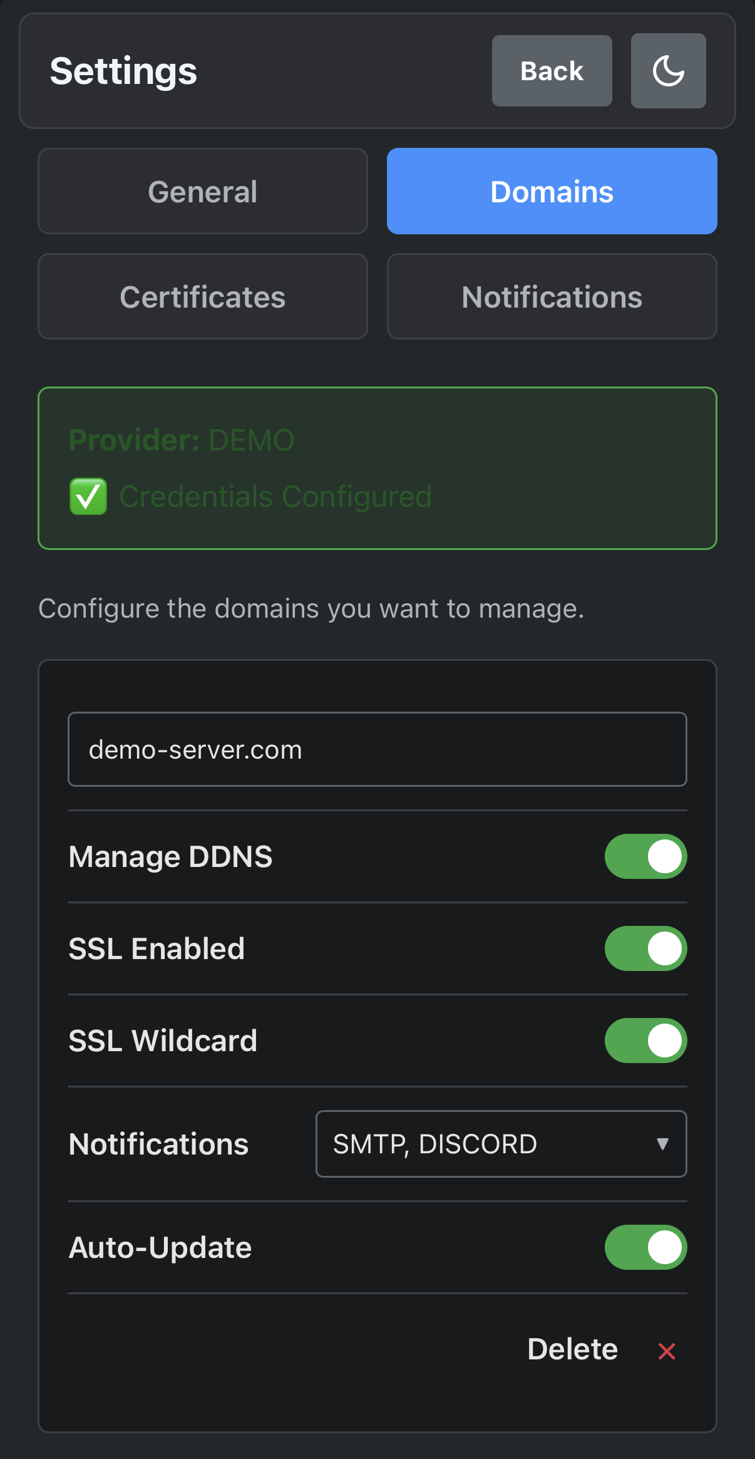This screenshot has height=1459, width=755.
Task: Click the green checkmark credentials icon
Action: [88, 496]
